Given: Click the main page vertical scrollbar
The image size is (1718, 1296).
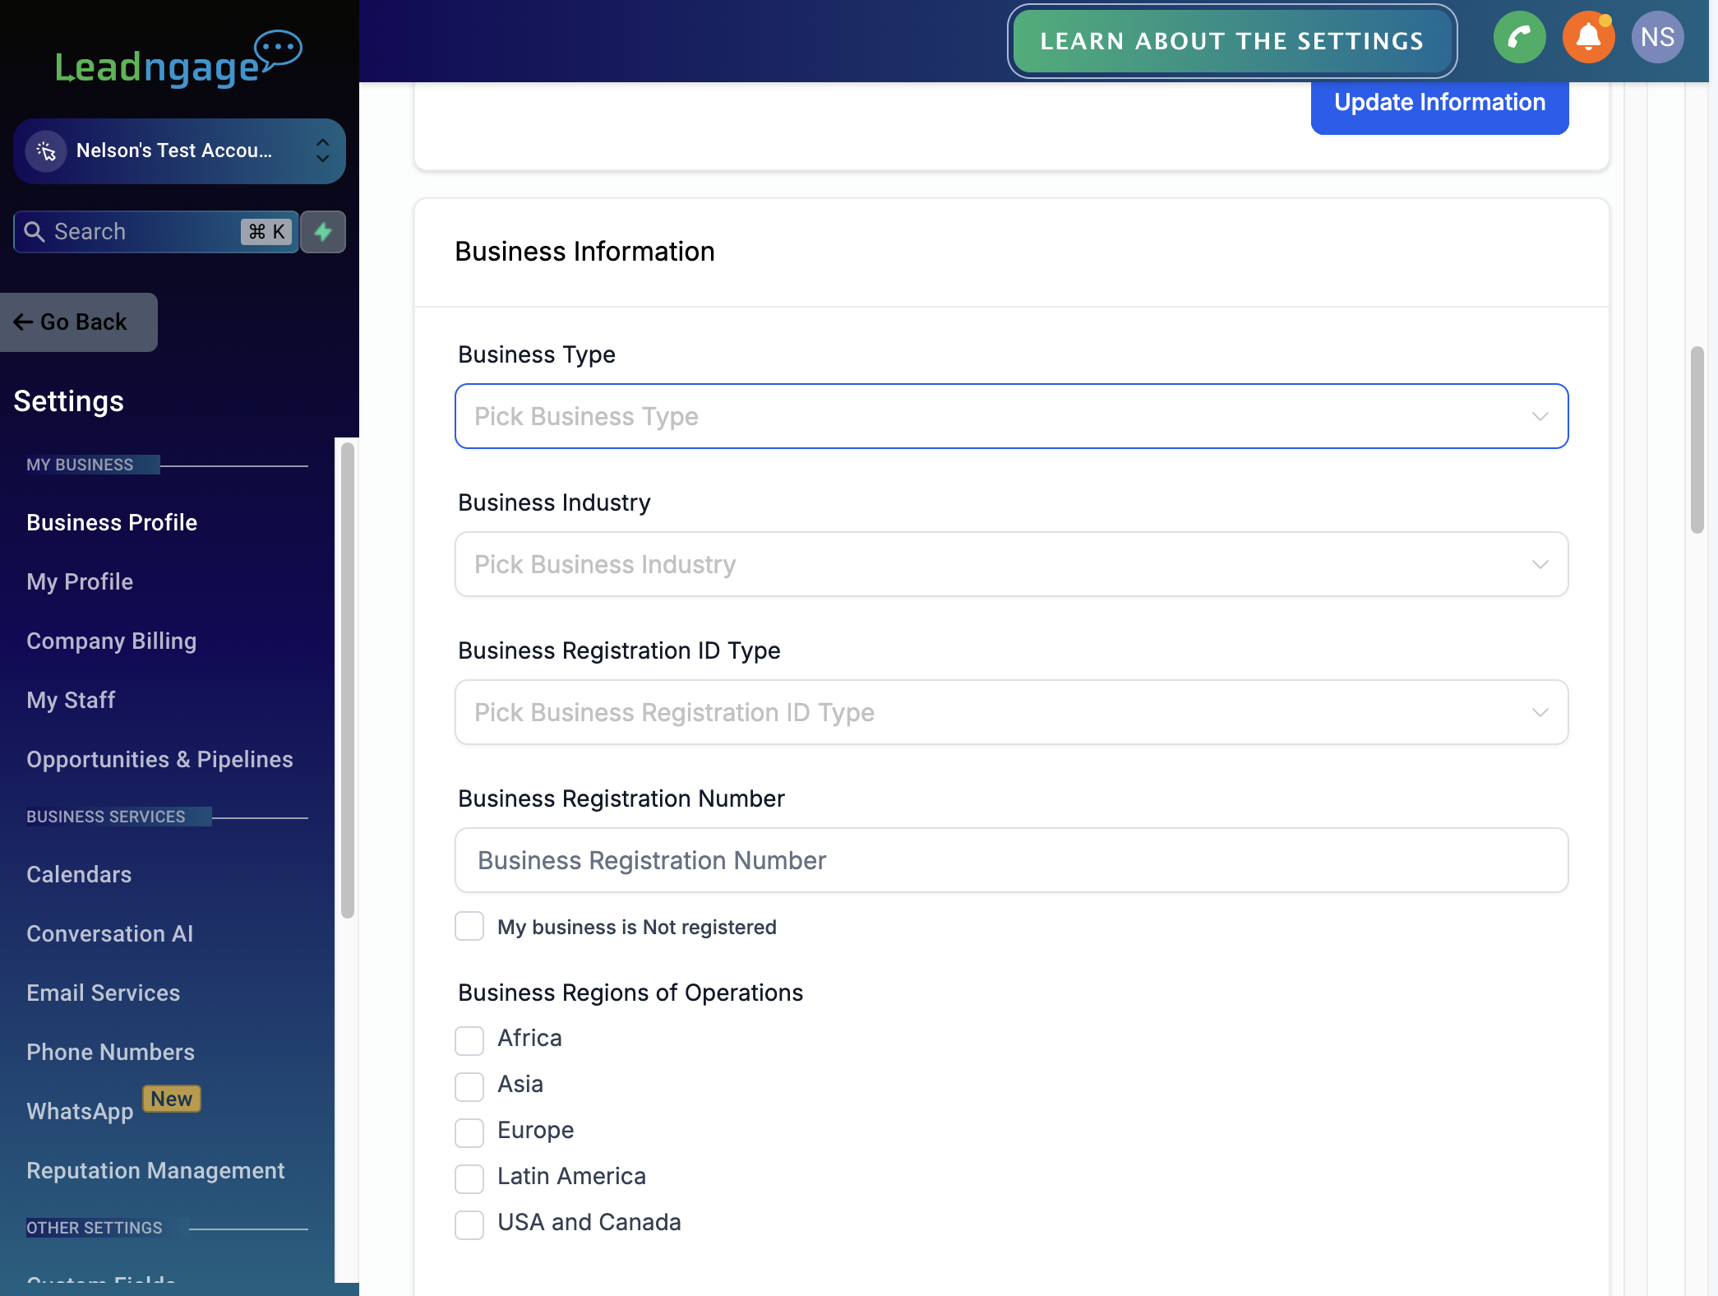Looking at the screenshot, I should [x=1697, y=440].
